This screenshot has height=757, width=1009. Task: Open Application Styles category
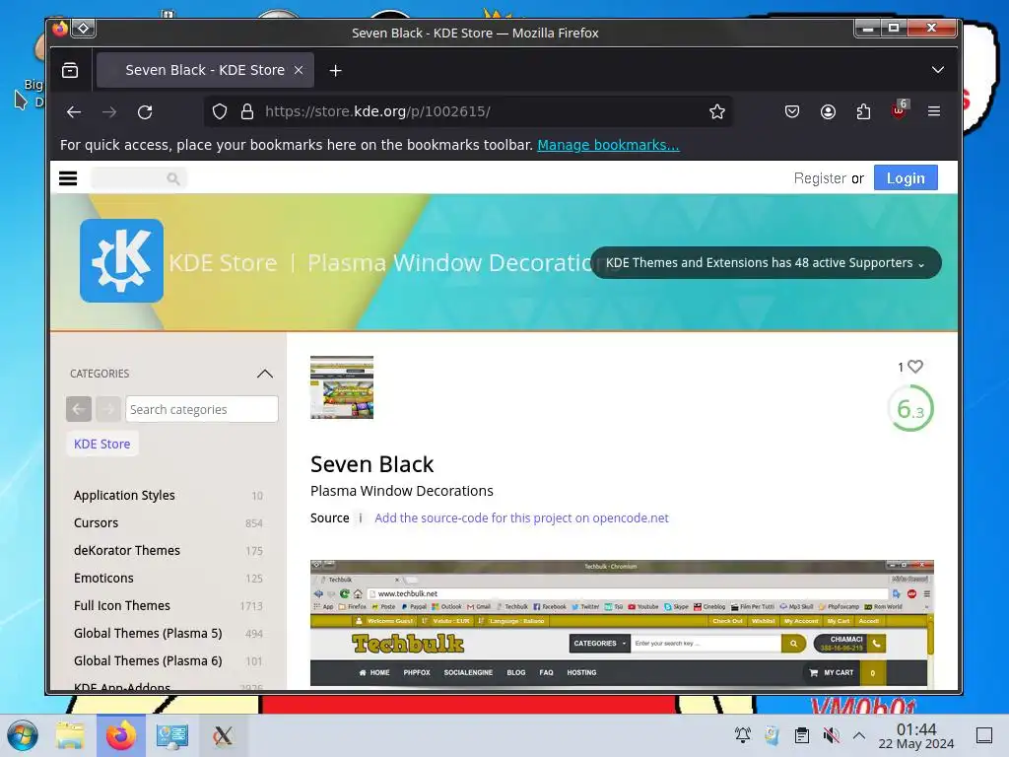(x=124, y=495)
